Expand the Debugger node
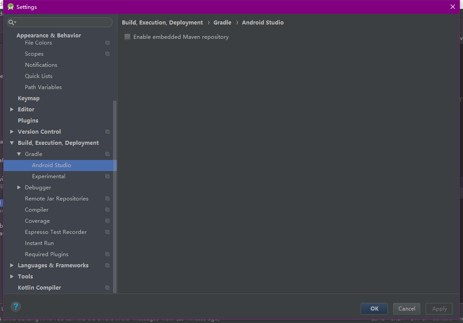The width and height of the screenshot is (463, 323). tap(19, 187)
